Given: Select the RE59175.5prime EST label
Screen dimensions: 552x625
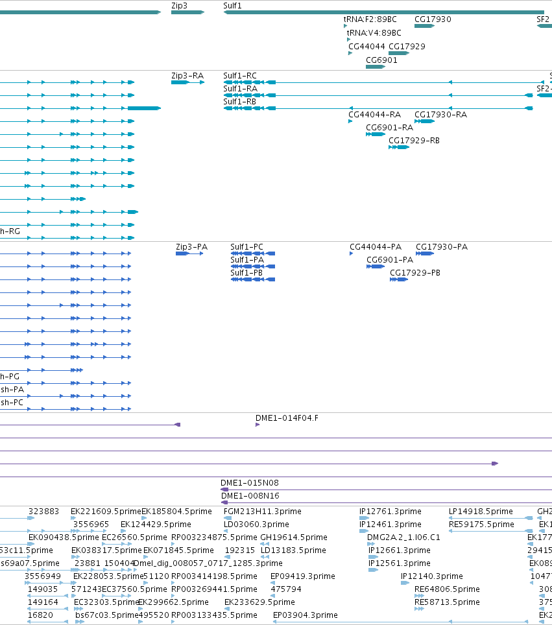Looking at the screenshot, I should pos(481,524).
